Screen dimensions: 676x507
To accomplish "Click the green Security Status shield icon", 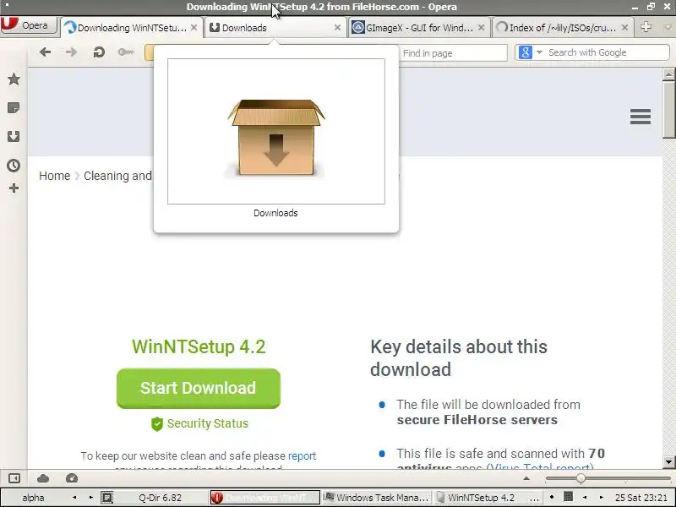I will tap(157, 424).
